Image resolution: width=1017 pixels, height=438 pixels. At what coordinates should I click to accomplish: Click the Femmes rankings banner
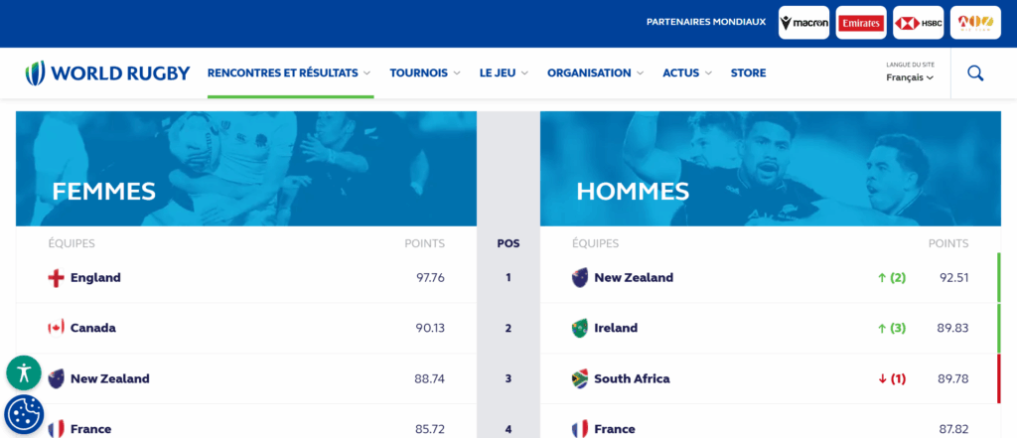click(245, 169)
